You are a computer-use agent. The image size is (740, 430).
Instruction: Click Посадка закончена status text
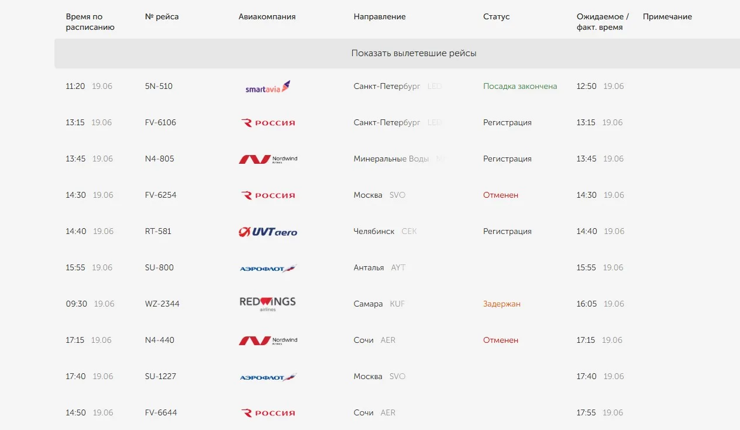coord(520,86)
